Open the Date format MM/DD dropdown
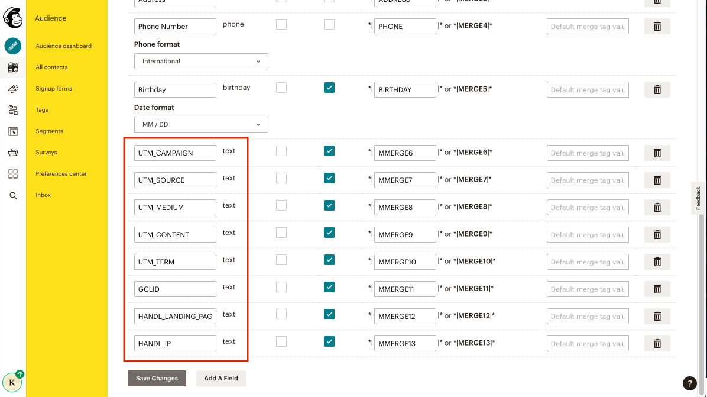 pos(201,124)
